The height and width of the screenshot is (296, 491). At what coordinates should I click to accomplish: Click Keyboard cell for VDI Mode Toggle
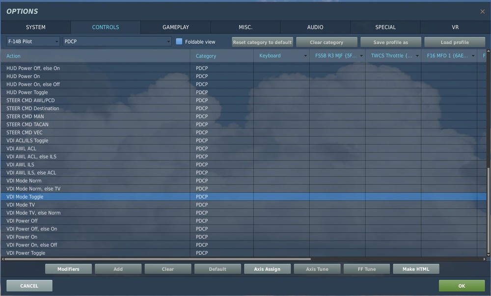coord(281,197)
